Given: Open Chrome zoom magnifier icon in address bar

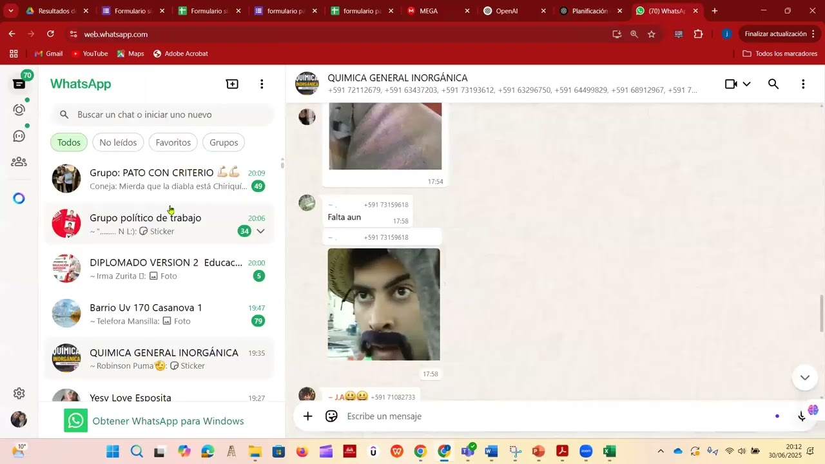Looking at the screenshot, I should point(634,34).
